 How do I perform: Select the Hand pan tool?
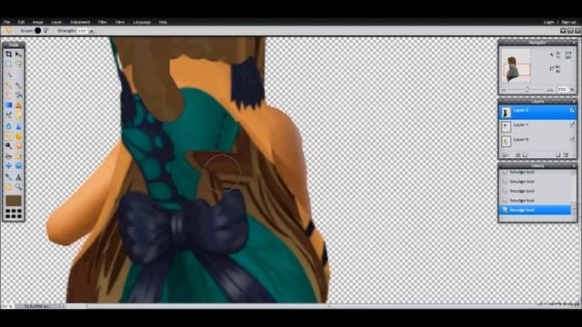click(x=8, y=186)
